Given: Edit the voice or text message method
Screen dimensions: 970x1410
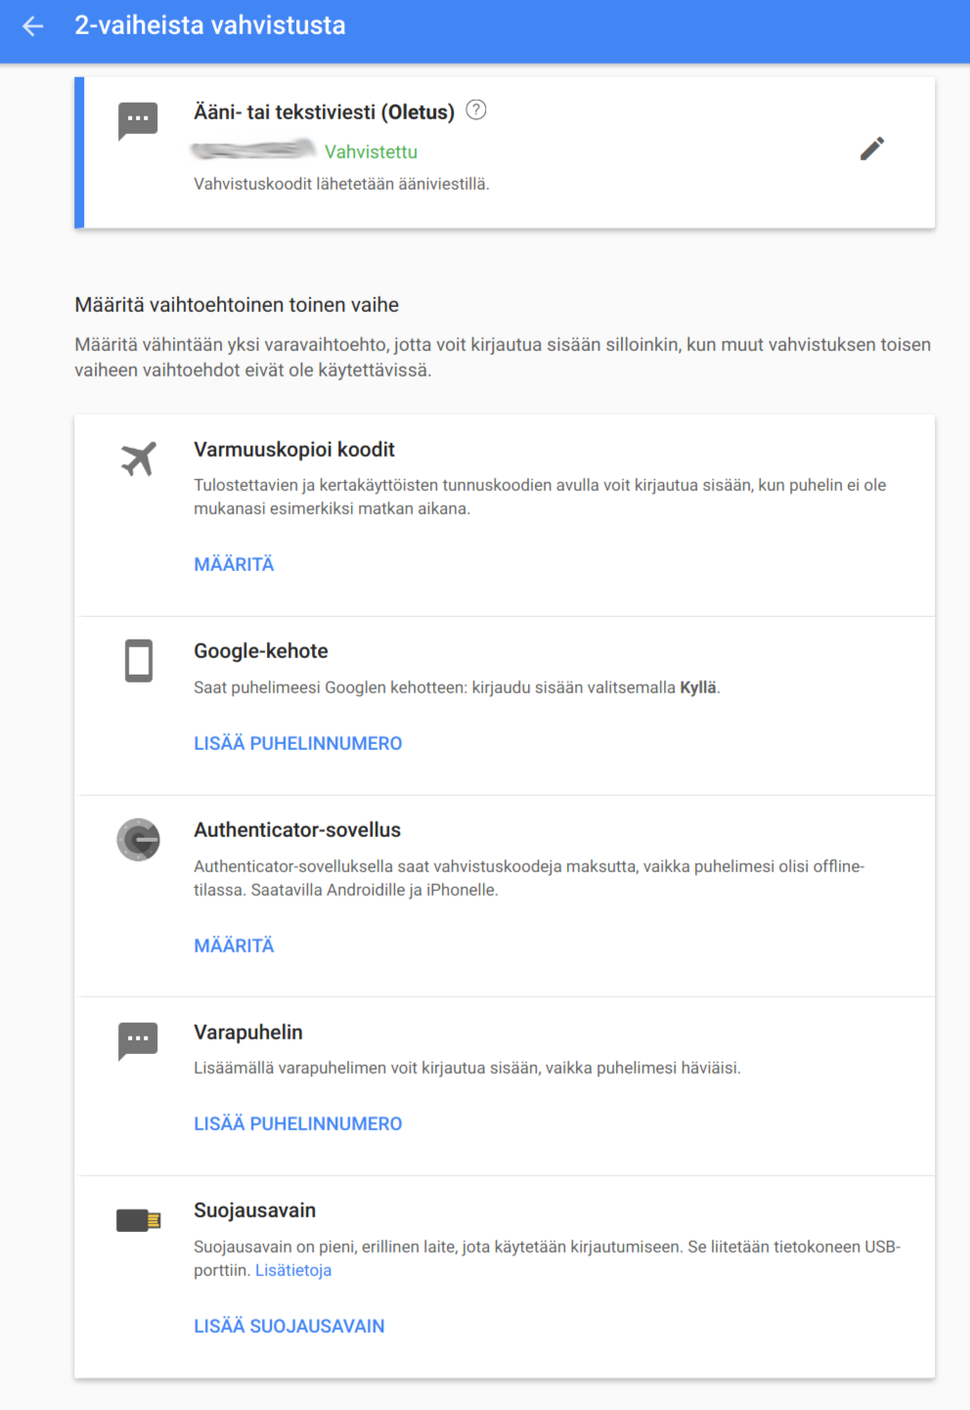Looking at the screenshot, I should (872, 149).
